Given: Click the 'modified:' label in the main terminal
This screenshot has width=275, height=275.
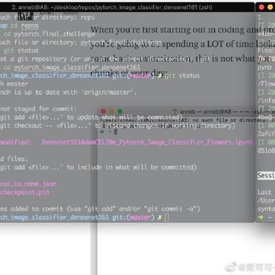Looking at the screenshot, I should (15, 143).
